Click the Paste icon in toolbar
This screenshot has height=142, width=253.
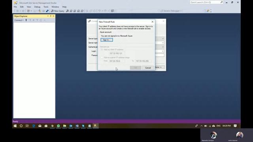click(x=94, y=11)
